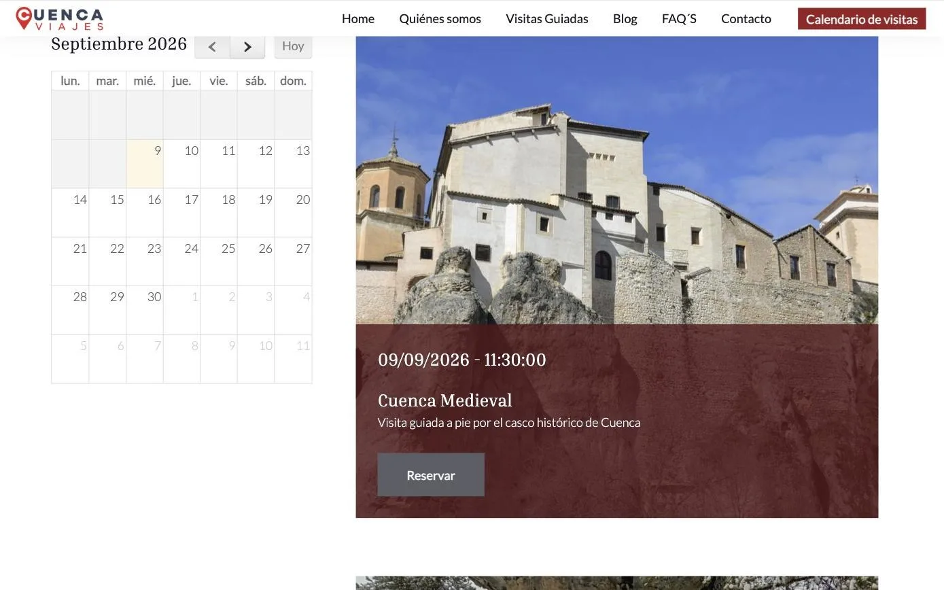Click the Visita guiada a pie description
The width and height of the screenshot is (944, 590).
(x=509, y=422)
